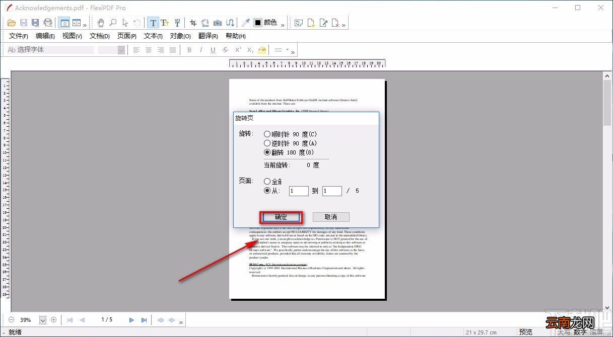Open a file with the folder icon
The width and height of the screenshot is (613, 337).
(x=12, y=23)
